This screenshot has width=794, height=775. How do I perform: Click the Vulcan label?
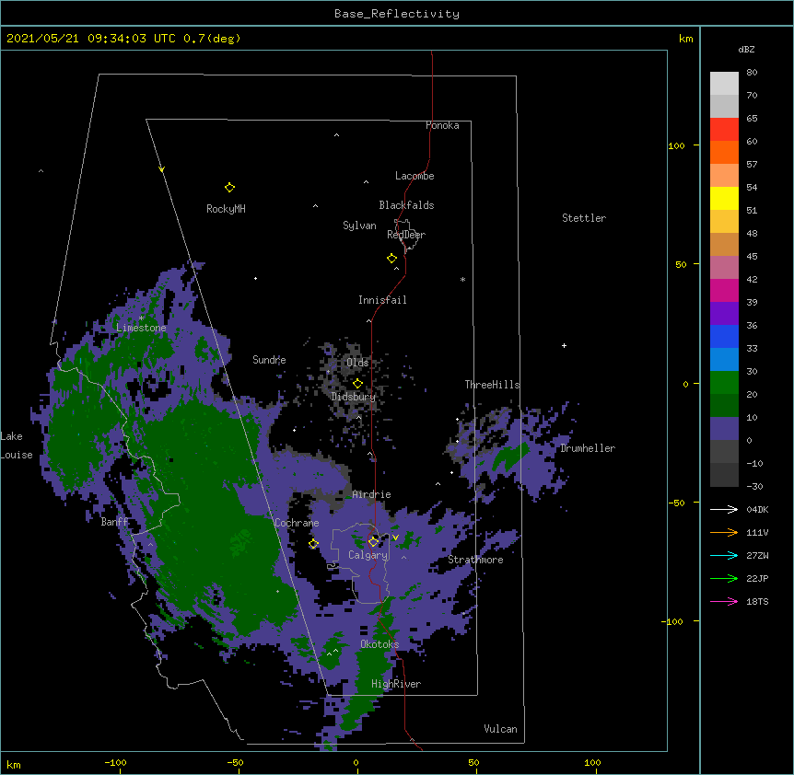pos(500,729)
